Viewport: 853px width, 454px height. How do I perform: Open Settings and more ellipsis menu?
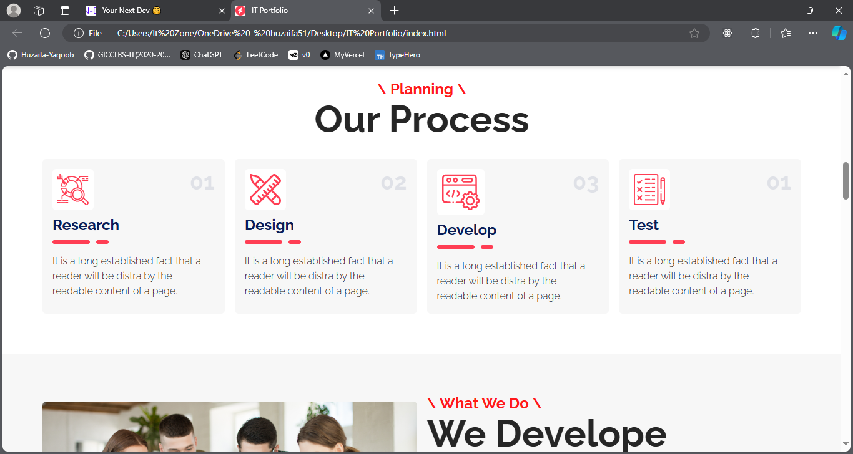[x=812, y=33]
